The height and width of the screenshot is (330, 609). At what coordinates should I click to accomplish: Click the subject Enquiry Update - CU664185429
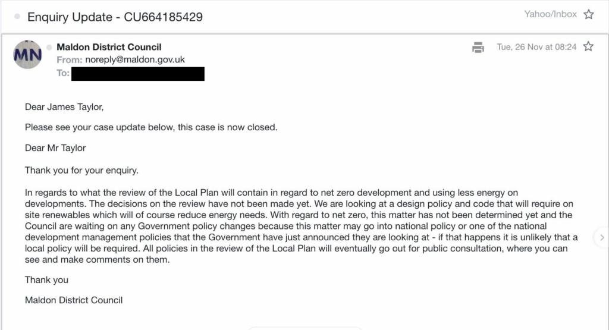point(115,17)
